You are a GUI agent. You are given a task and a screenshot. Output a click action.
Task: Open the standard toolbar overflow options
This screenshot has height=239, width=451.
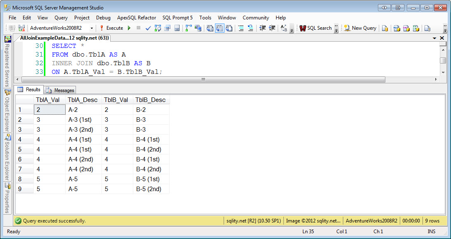[x=445, y=28]
